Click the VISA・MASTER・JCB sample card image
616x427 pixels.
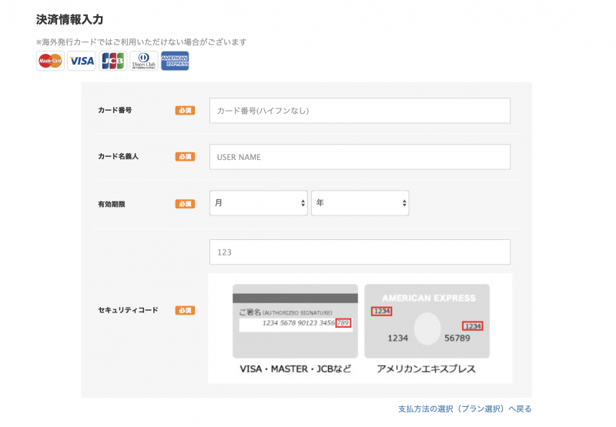coord(295,321)
